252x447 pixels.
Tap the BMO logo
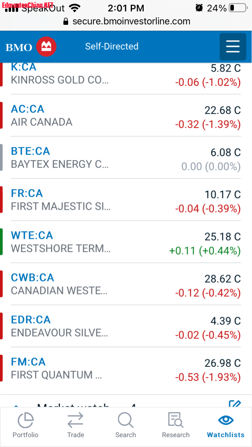point(31,47)
